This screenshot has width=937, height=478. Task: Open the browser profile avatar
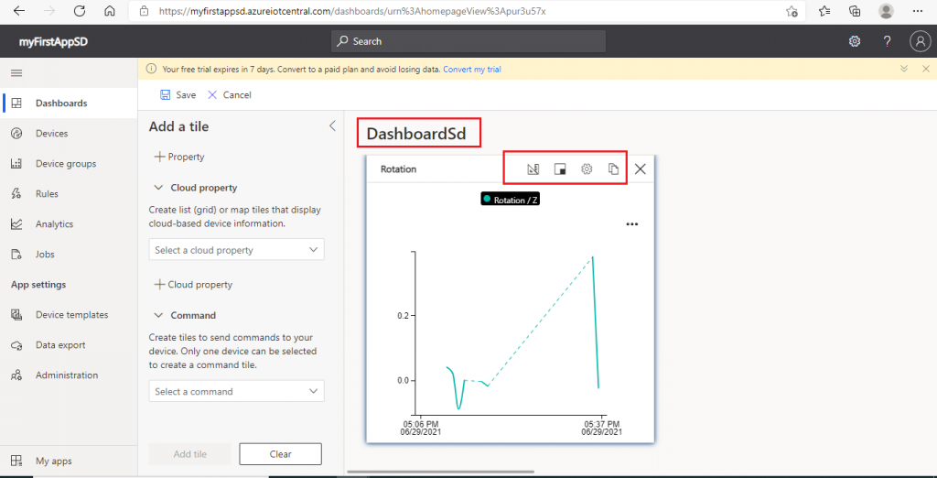pos(886,11)
